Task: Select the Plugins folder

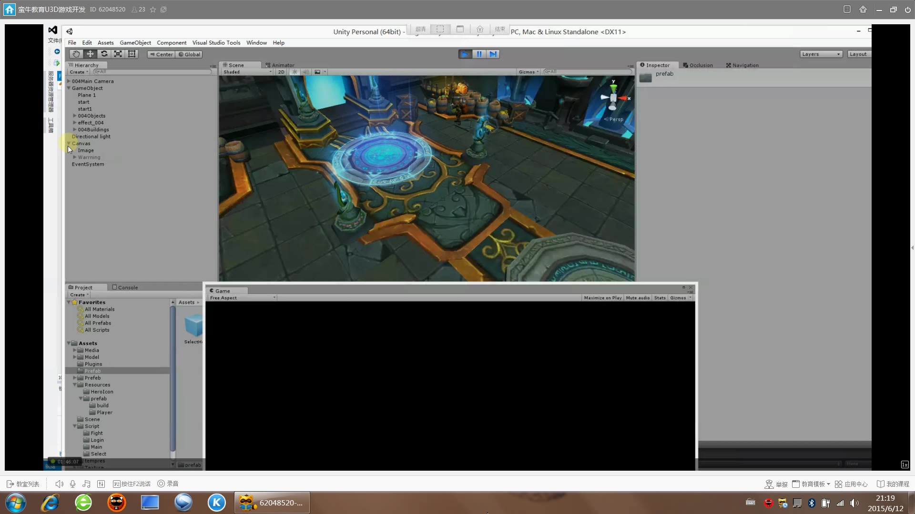Action: (93, 364)
